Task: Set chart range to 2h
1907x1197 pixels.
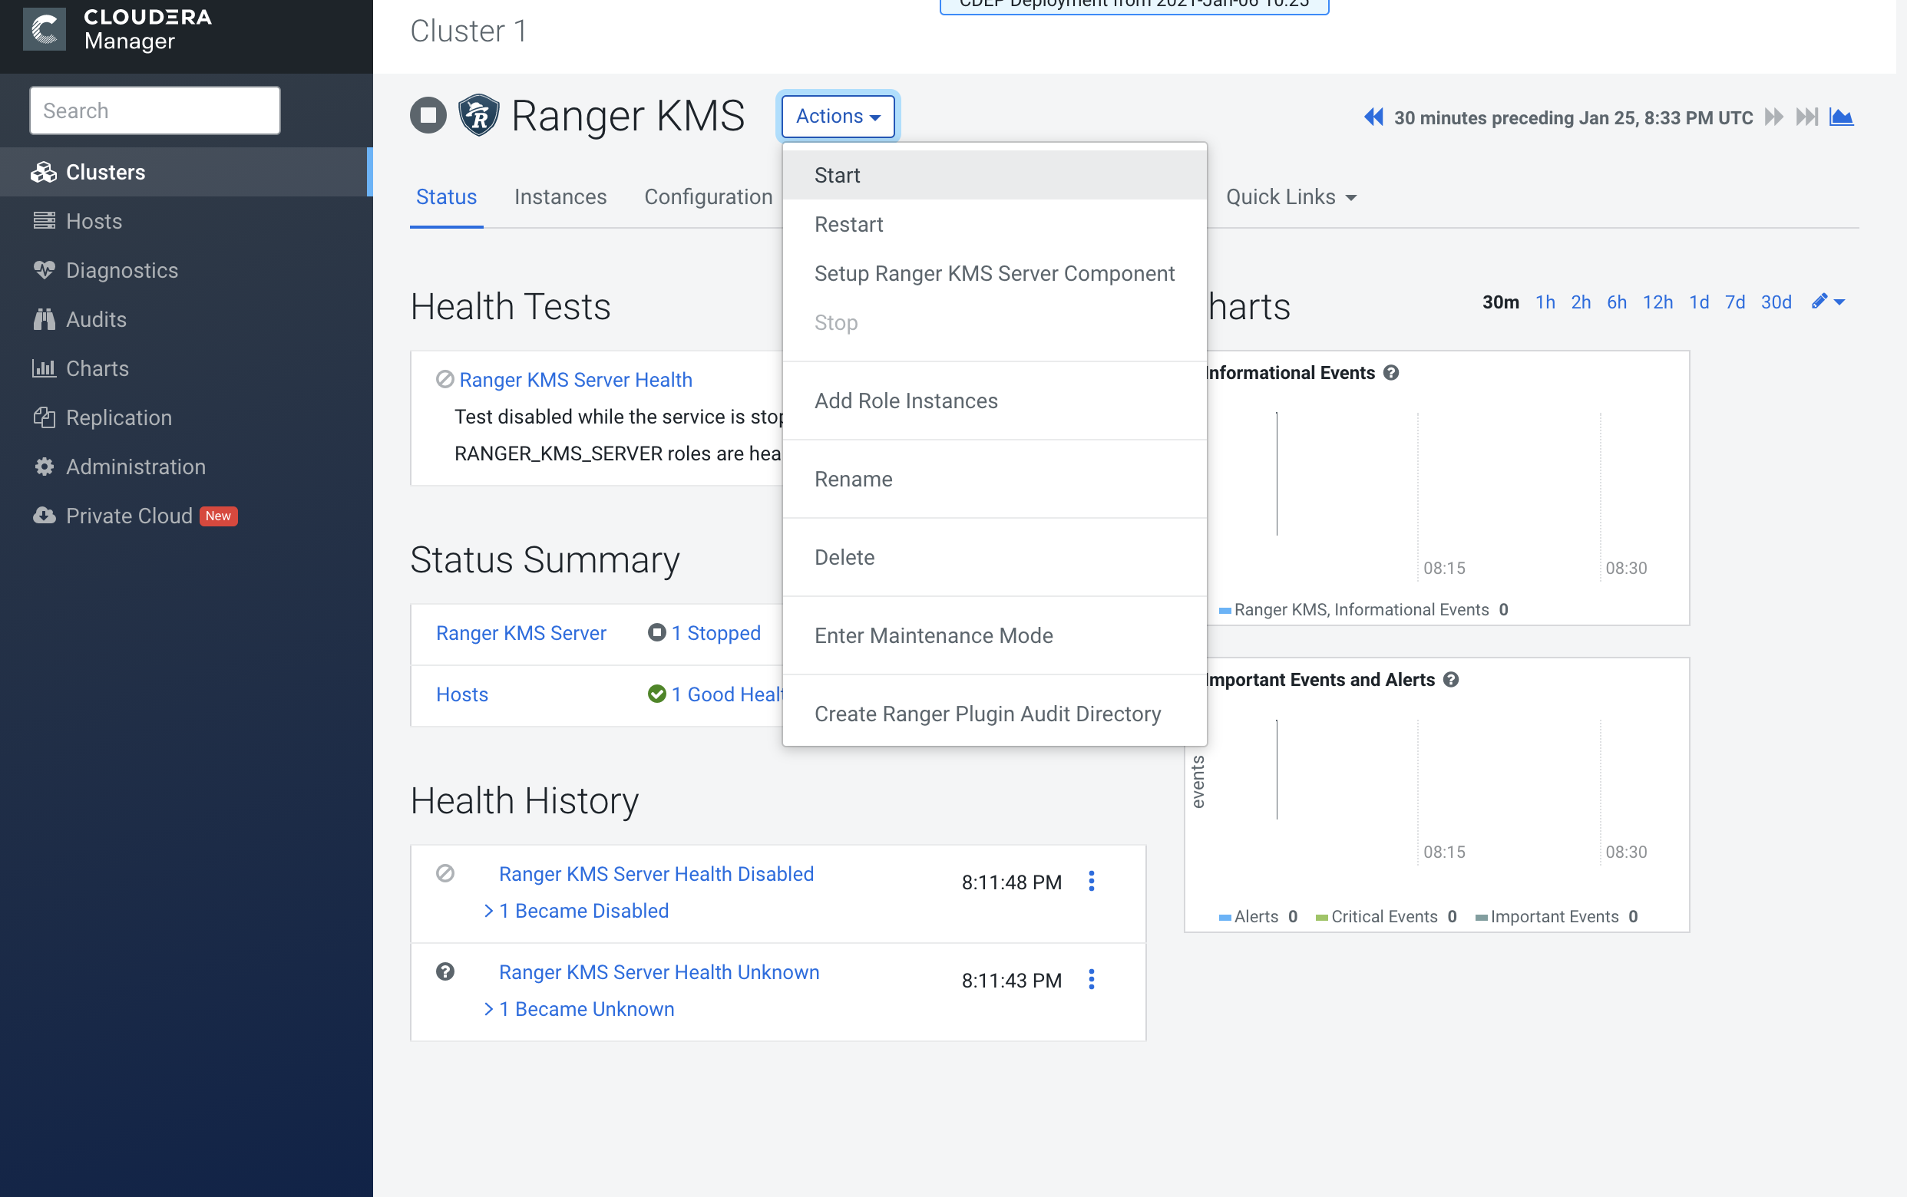Action: tap(1581, 302)
